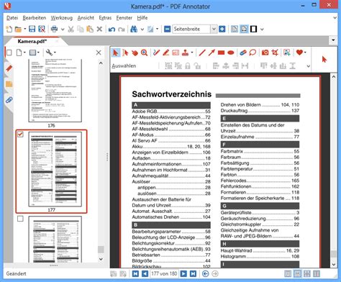The width and height of the screenshot is (341, 282).
Task: Close the thumbnail sidebar with X
Action: [x=99, y=53]
